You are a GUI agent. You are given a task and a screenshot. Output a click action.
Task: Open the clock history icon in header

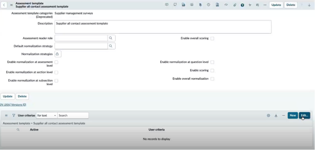[x=209, y=5]
